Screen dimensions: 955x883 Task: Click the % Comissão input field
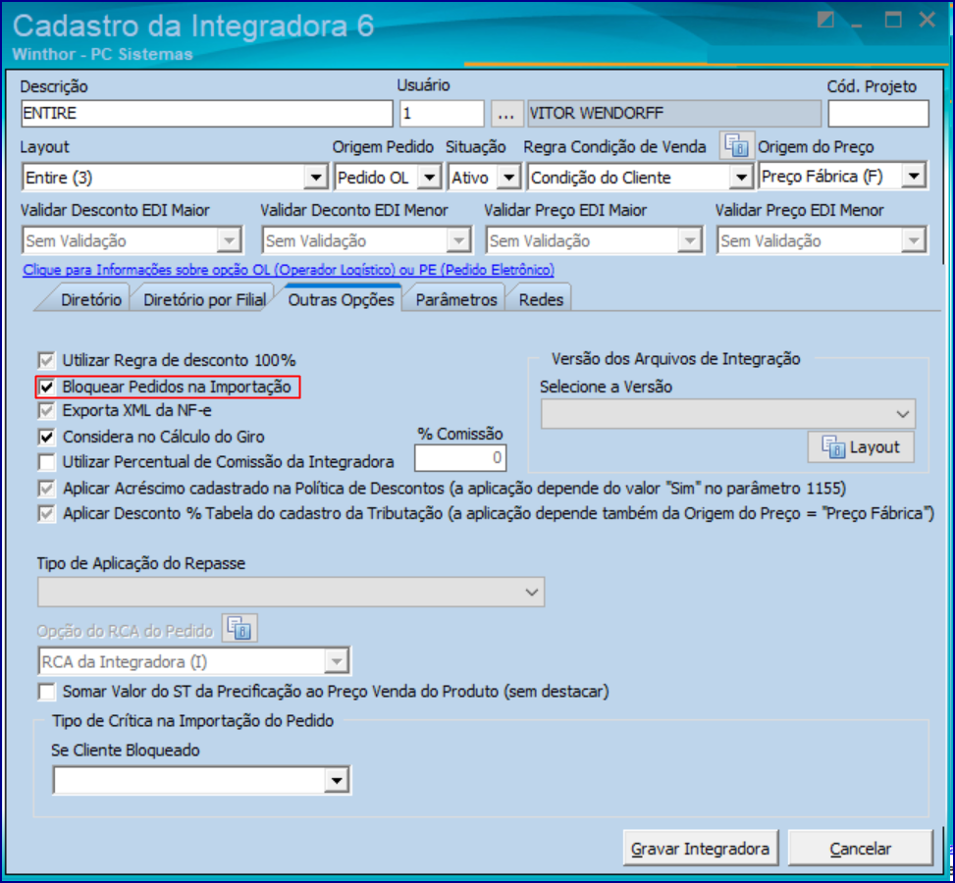pos(460,458)
